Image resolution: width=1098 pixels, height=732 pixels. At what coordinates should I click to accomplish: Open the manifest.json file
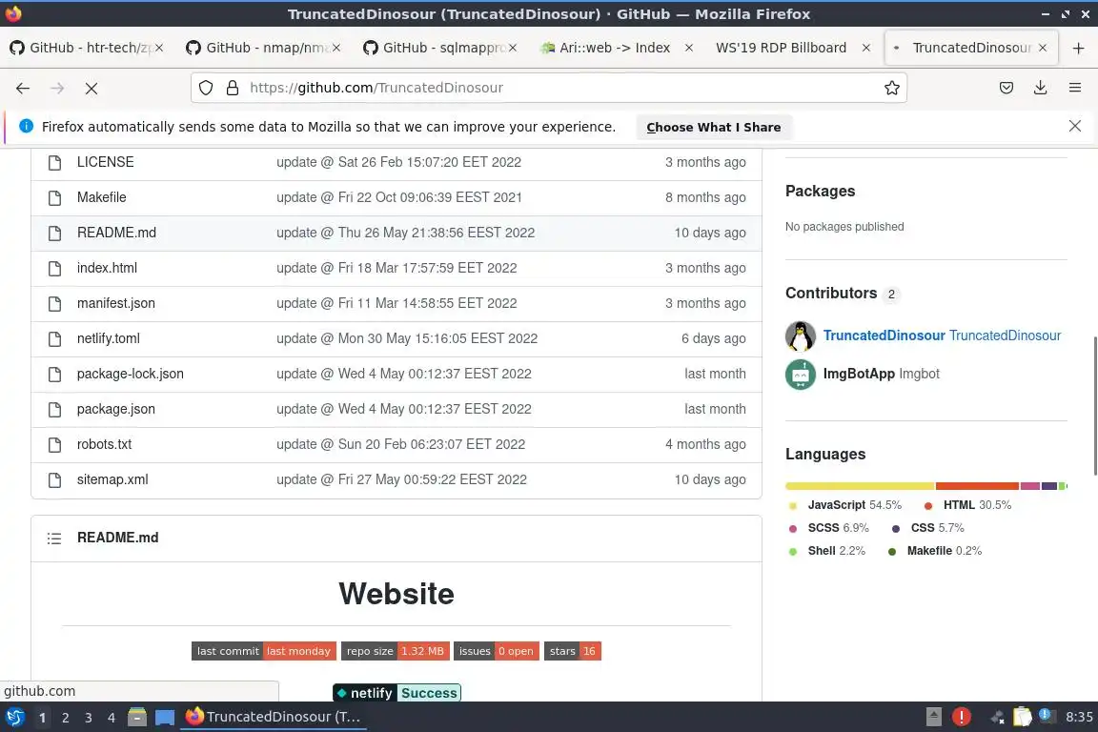pyautogui.click(x=116, y=303)
